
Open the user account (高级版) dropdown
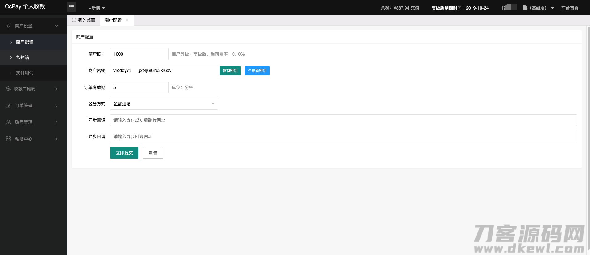pos(538,8)
